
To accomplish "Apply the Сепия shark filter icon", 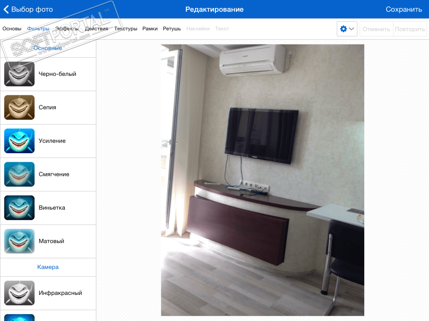I will tap(19, 107).
